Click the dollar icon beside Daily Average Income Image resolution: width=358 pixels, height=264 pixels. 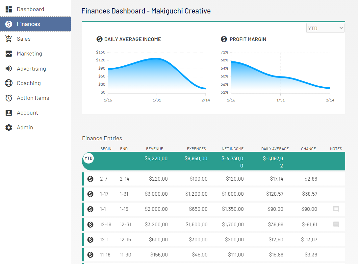point(100,39)
